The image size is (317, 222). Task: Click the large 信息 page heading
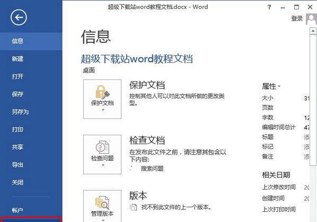[96, 36]
